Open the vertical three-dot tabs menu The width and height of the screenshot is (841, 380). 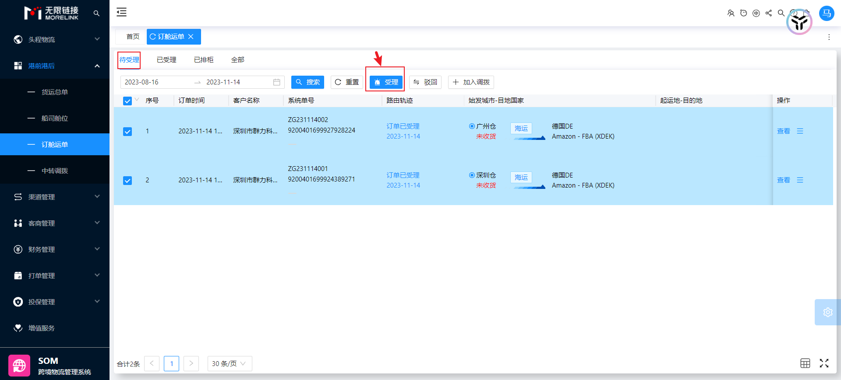(829, 37)
